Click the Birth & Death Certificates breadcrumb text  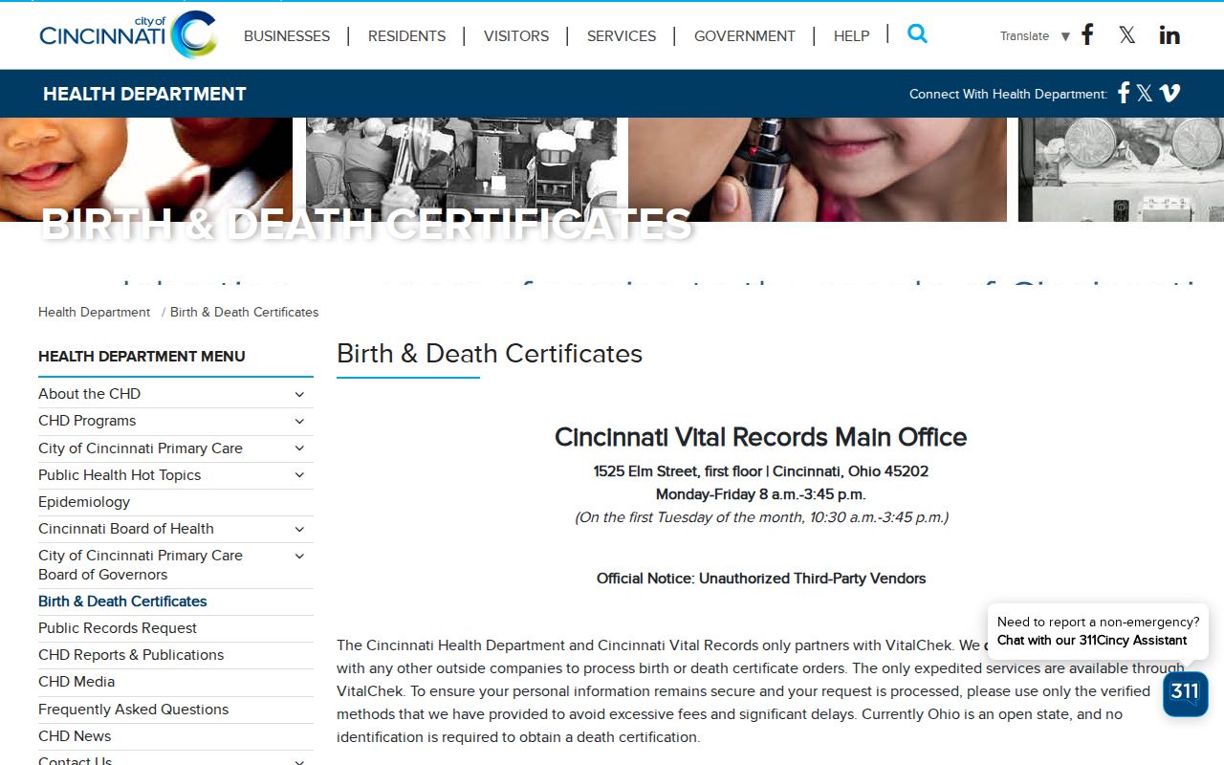click(244, 312)
